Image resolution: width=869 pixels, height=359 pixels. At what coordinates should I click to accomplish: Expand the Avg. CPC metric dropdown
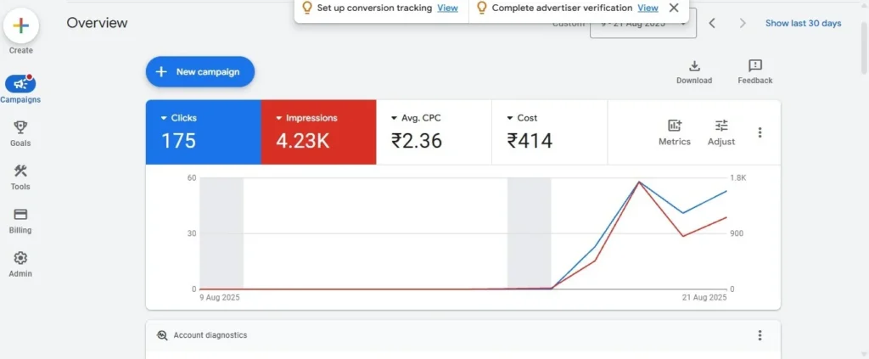(394, 119)
